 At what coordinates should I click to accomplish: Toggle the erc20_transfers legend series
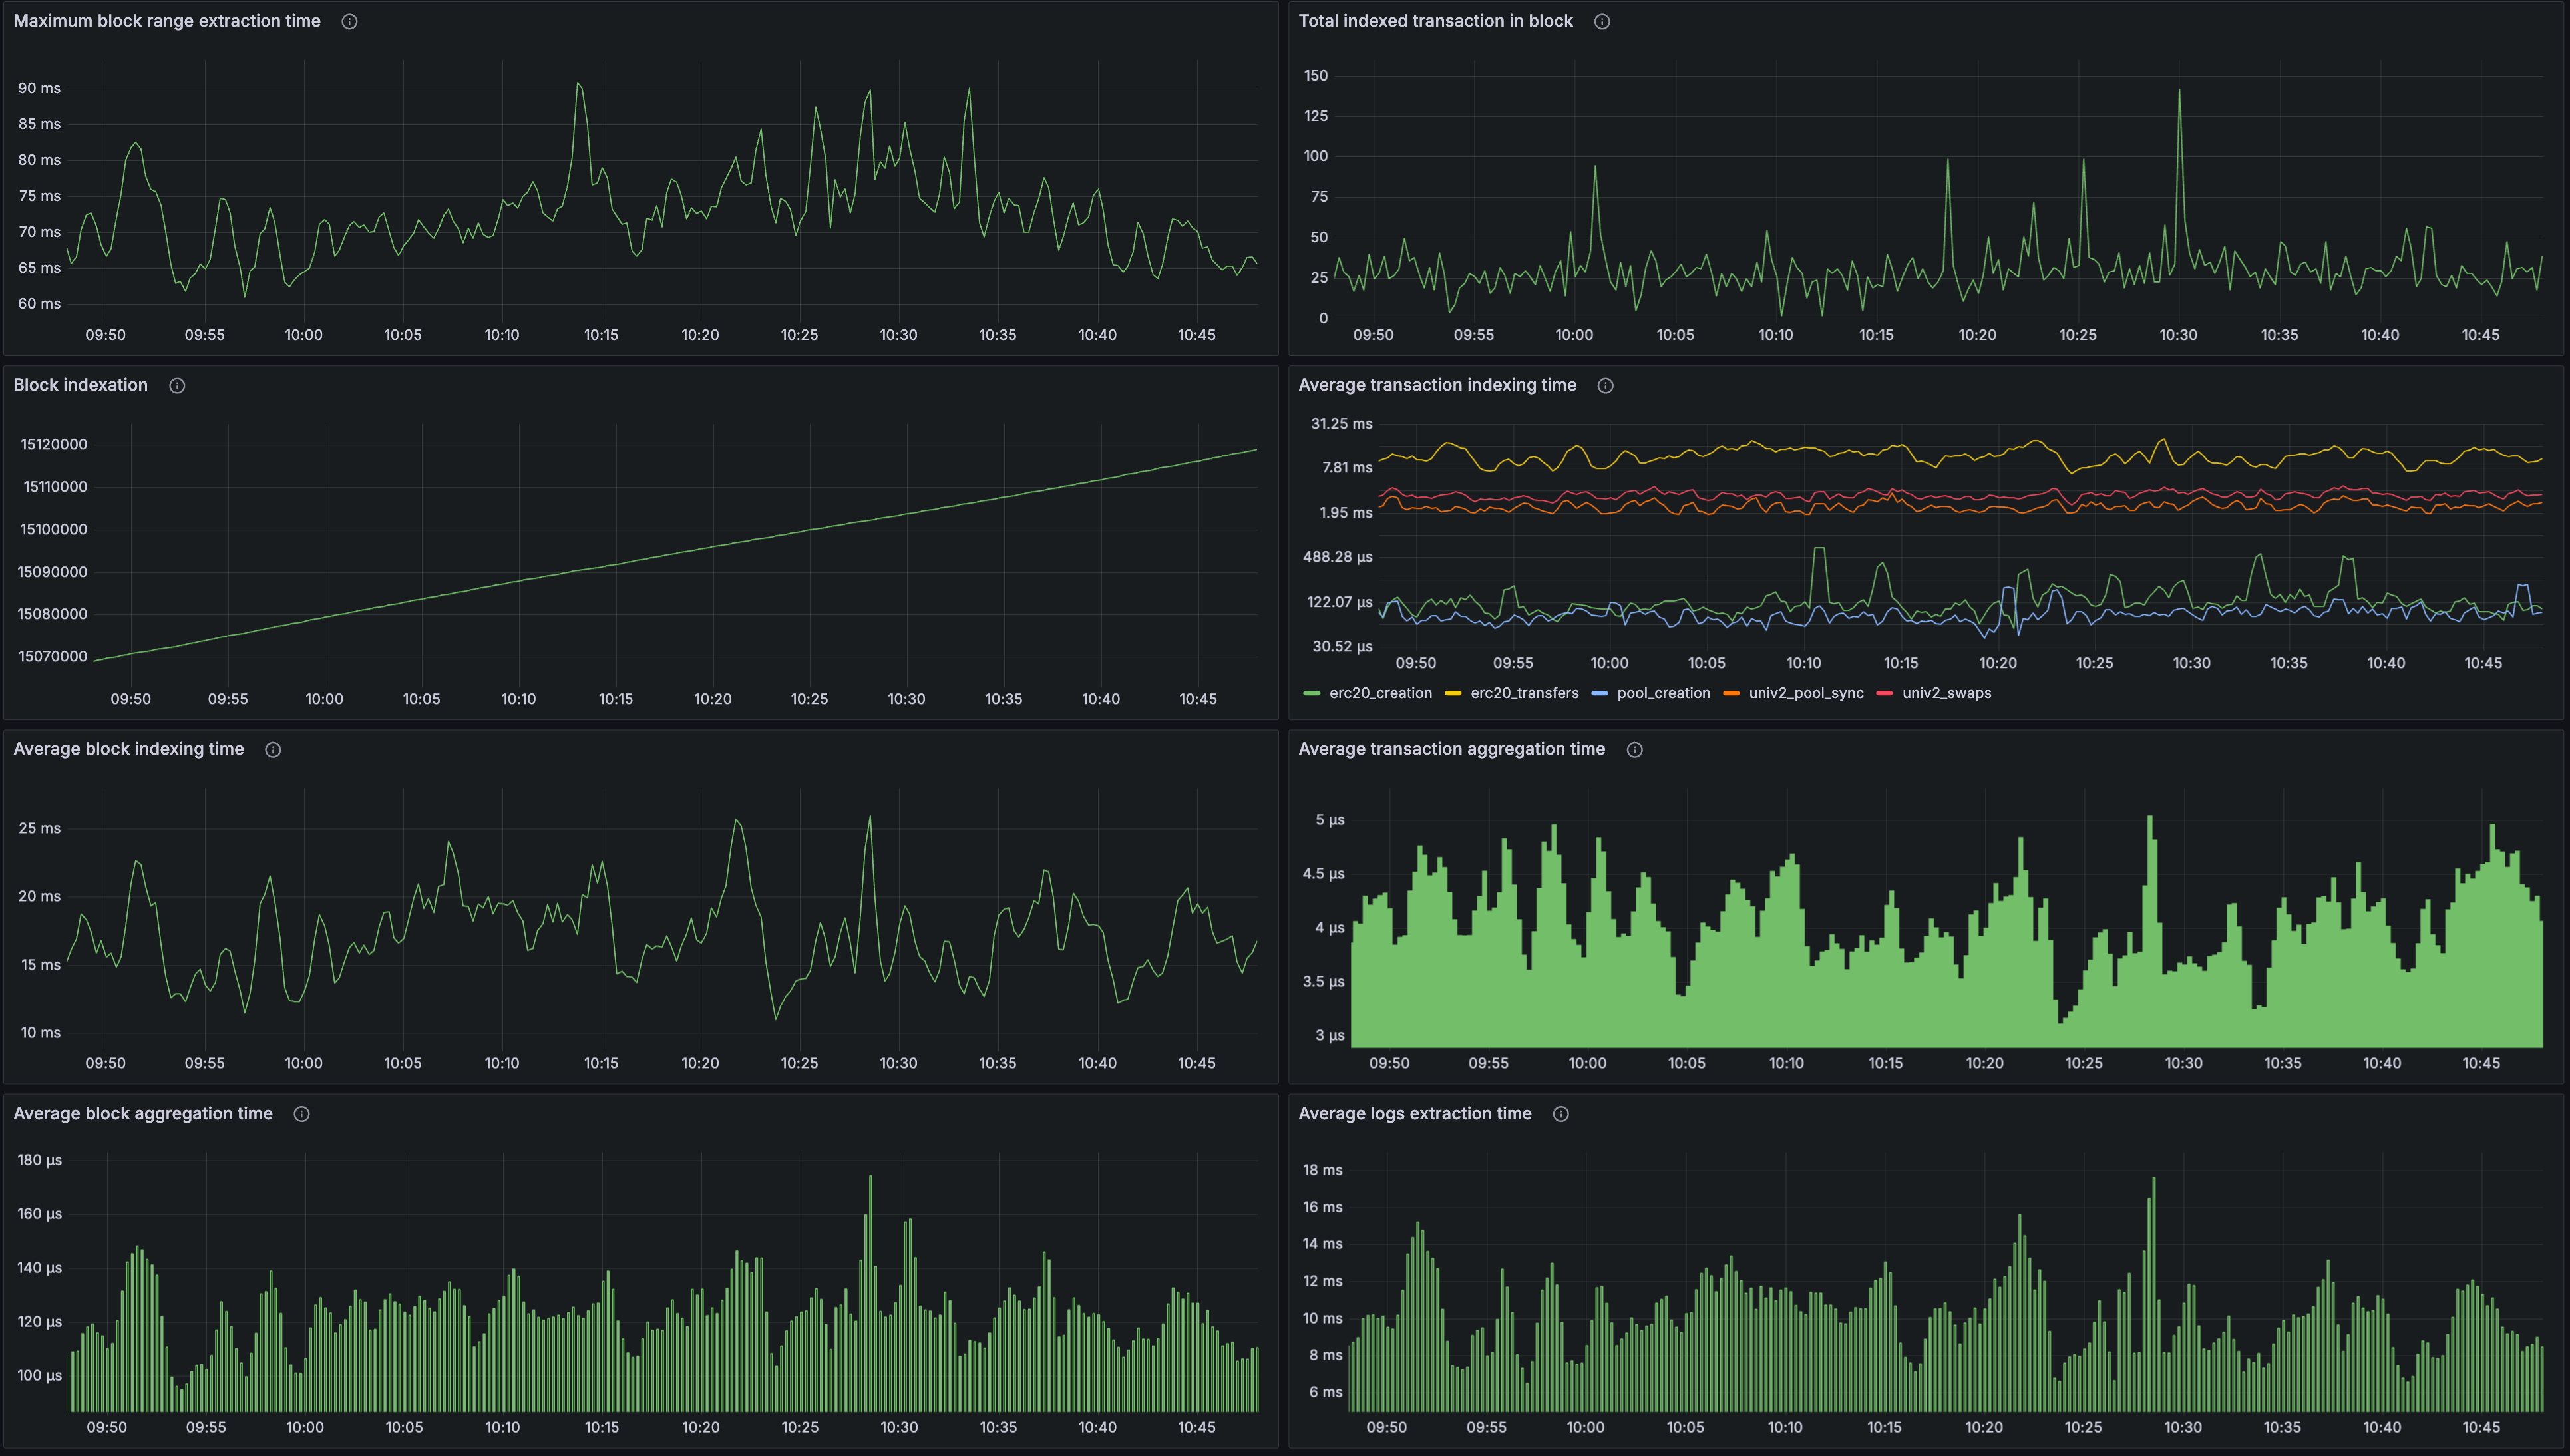[x=1524, y=693]
